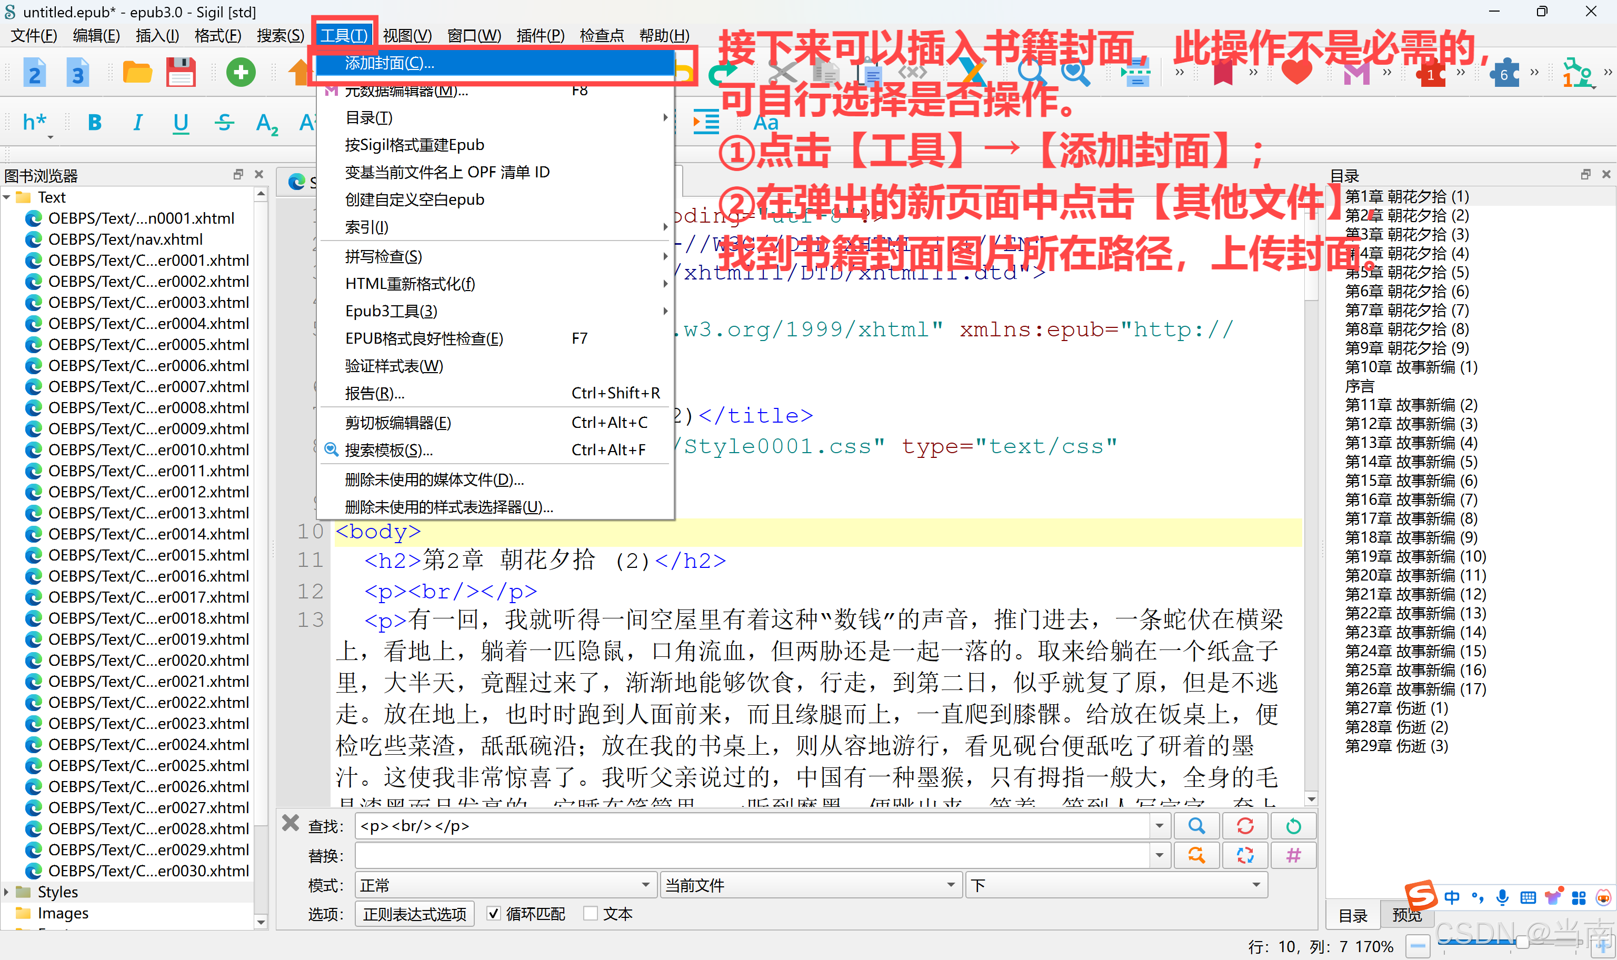Apply Strikethrough using the S toolbar icon
Image resolution: width=1617 pixels, height=960 pixels.
coord(224,122)
